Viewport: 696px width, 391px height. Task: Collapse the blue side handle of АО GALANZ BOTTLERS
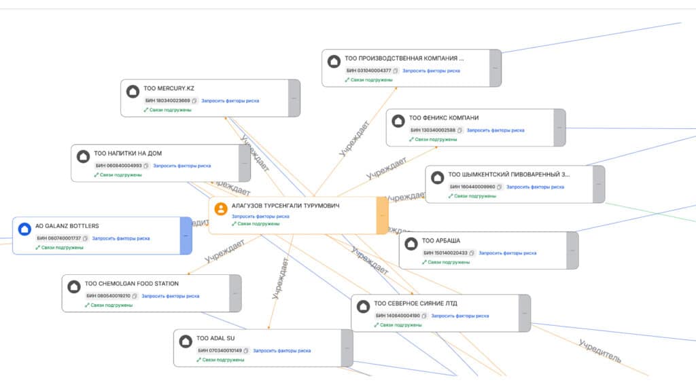(x=186, y=236)
